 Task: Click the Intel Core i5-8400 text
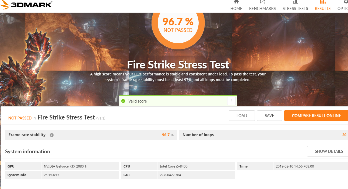(174, 166)
